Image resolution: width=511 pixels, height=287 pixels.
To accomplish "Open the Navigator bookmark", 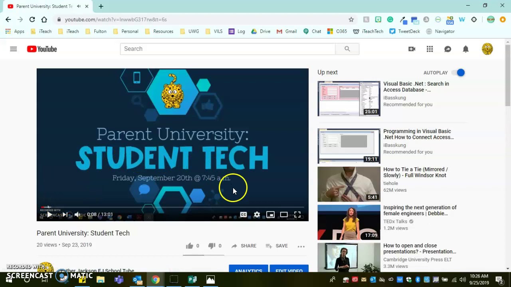I will pos(440,31).
